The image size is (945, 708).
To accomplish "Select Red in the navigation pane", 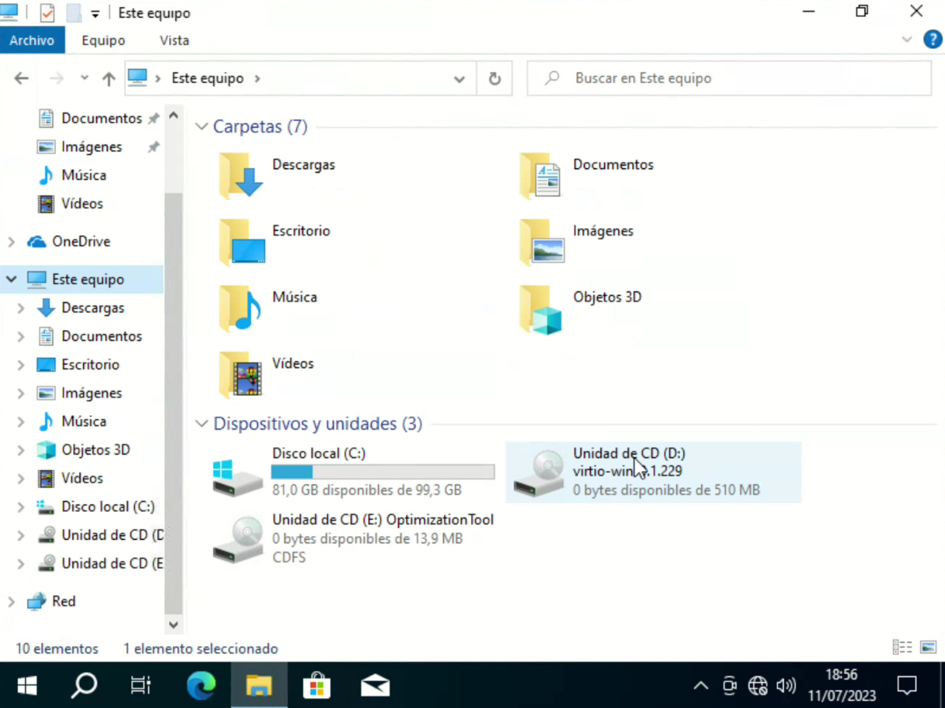I will click(x=63, y=601).
